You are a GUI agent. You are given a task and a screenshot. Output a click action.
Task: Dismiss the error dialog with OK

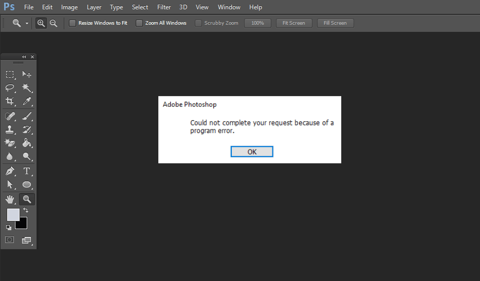[252, 152]
